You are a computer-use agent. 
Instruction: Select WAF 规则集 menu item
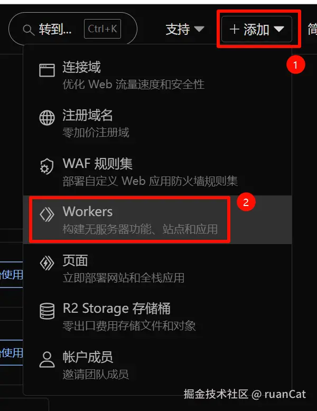pos(157,171)
